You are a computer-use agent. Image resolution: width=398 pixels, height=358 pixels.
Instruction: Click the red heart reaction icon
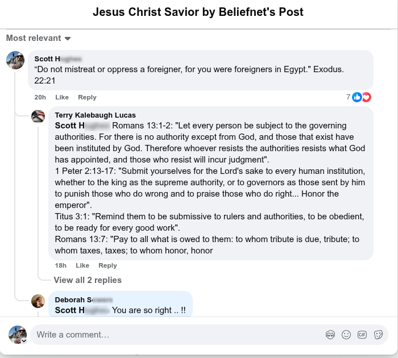click(366, 97)
